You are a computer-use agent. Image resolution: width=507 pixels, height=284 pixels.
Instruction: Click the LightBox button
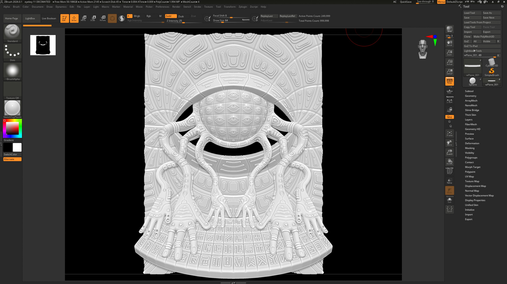30,18
